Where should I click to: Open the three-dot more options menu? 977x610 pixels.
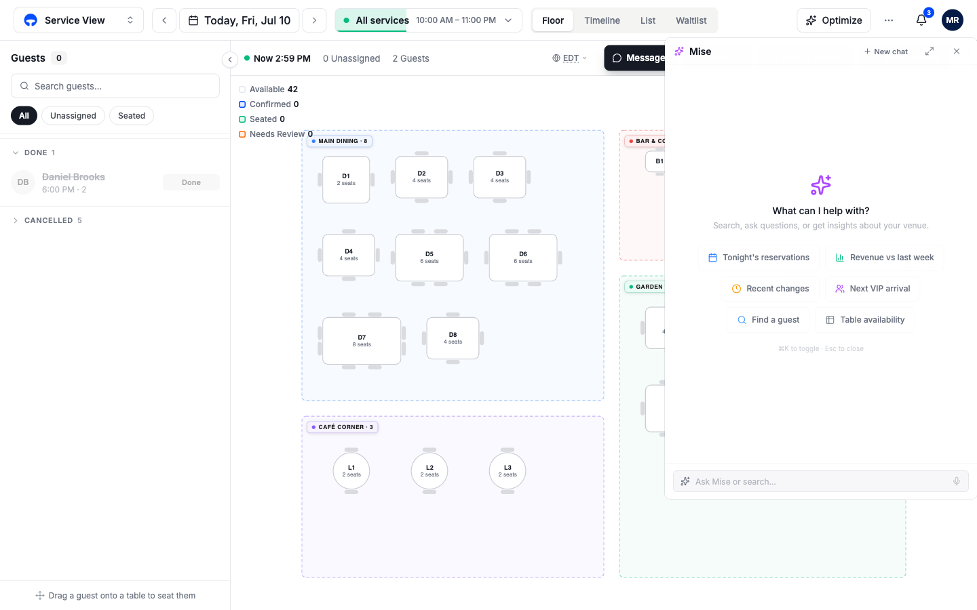(x=889, y=20)
